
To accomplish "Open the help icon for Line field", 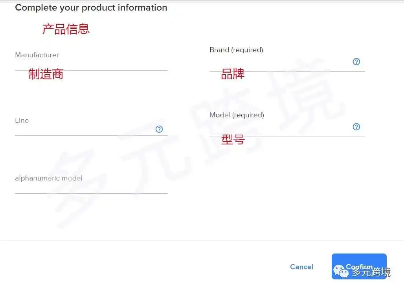I will [159, 129].
